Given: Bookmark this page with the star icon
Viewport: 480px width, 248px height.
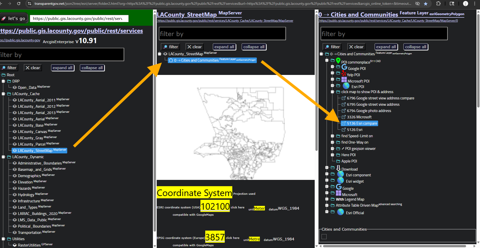Looking at the screenshot, I should pyautogui.click(x=426, y=4).
